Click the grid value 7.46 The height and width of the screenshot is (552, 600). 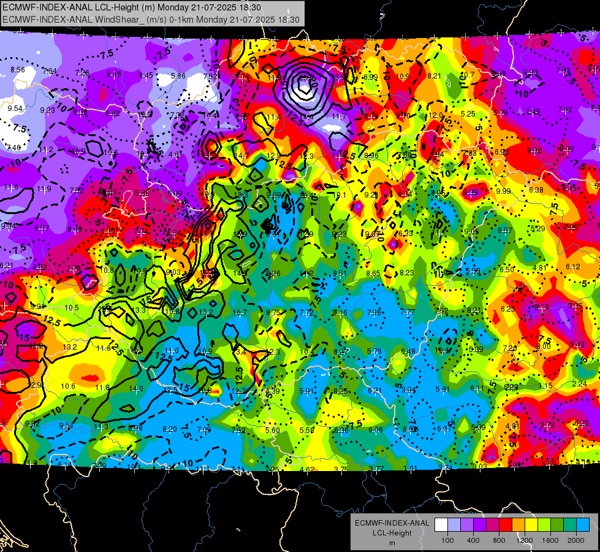(x=14, y=147)
